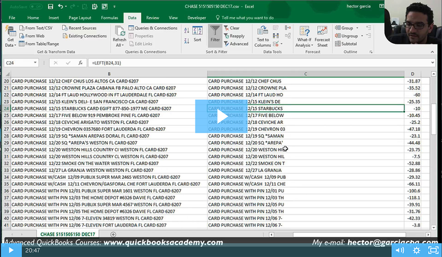Open the Data Validation dropdown arrow
Screen dimensions: 442x257
(x=282, y=44)
